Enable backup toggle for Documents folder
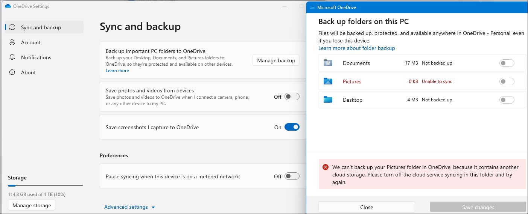The image size is (528, 214). tap(507, 63)
